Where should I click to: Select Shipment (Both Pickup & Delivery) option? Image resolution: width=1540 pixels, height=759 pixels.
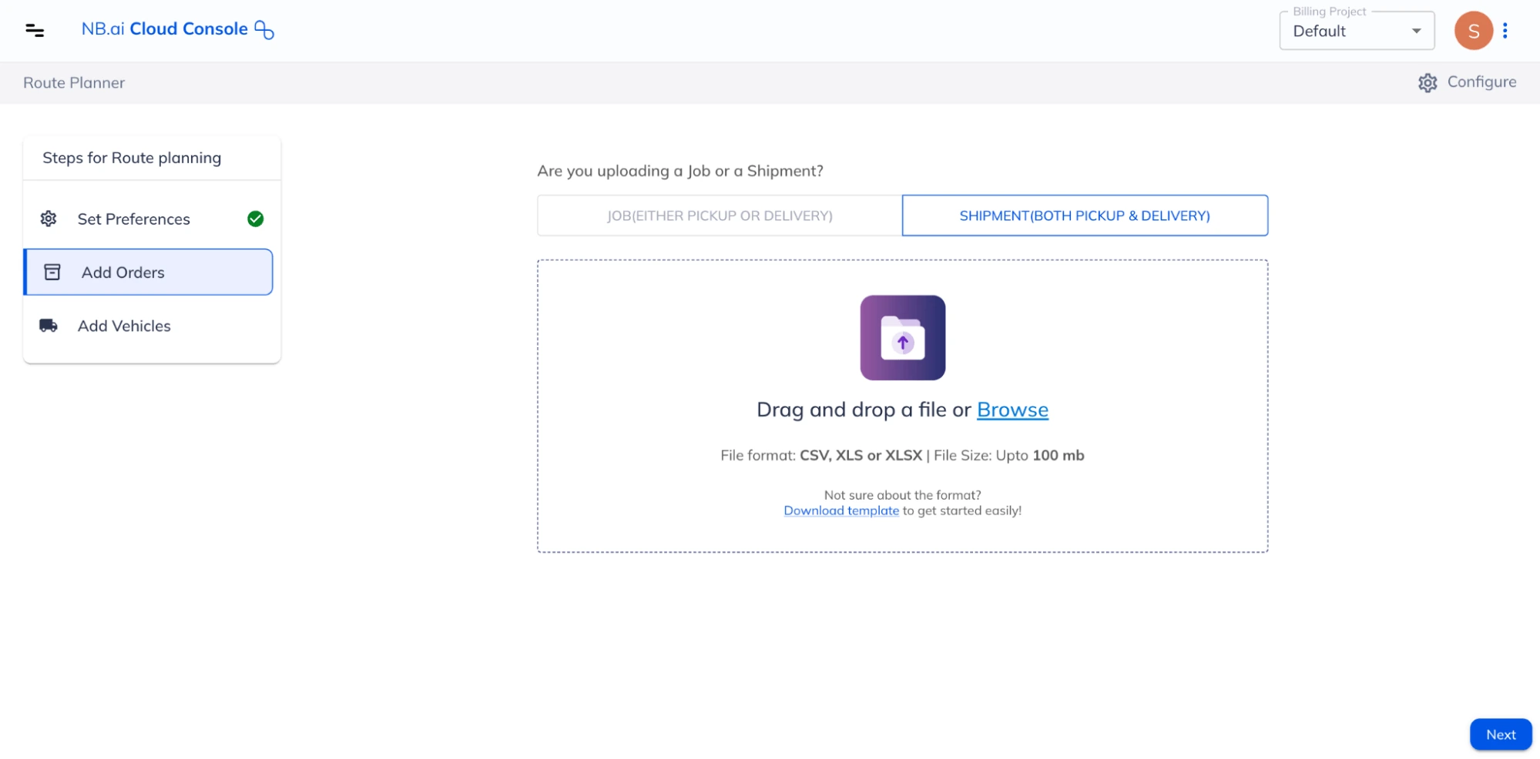click(1084, 216)
